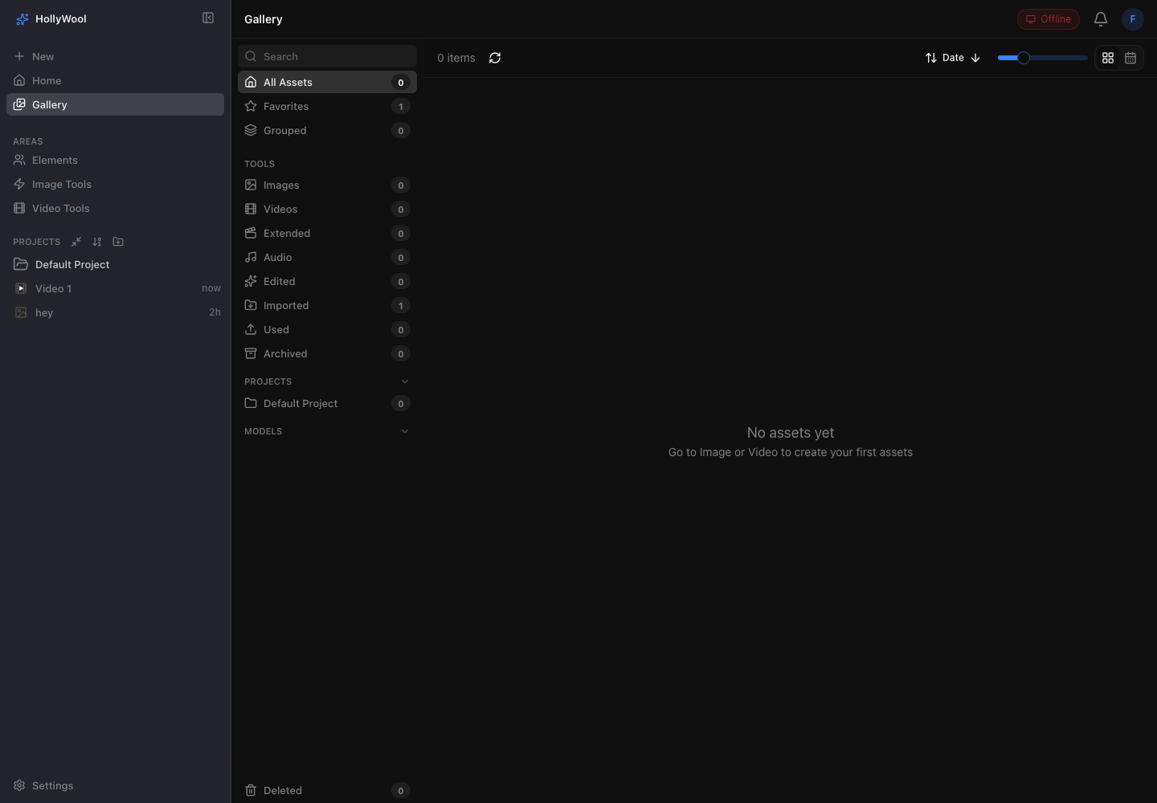
Task: Click the Offline status badge
Action: point(1048,19)
